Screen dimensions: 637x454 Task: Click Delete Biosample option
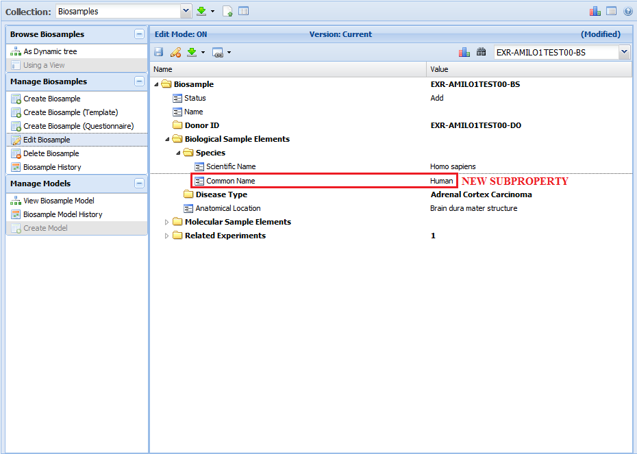pos(51,153)
